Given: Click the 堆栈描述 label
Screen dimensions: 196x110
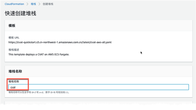Looking at the screenshot, I should [x=14, y=50].
